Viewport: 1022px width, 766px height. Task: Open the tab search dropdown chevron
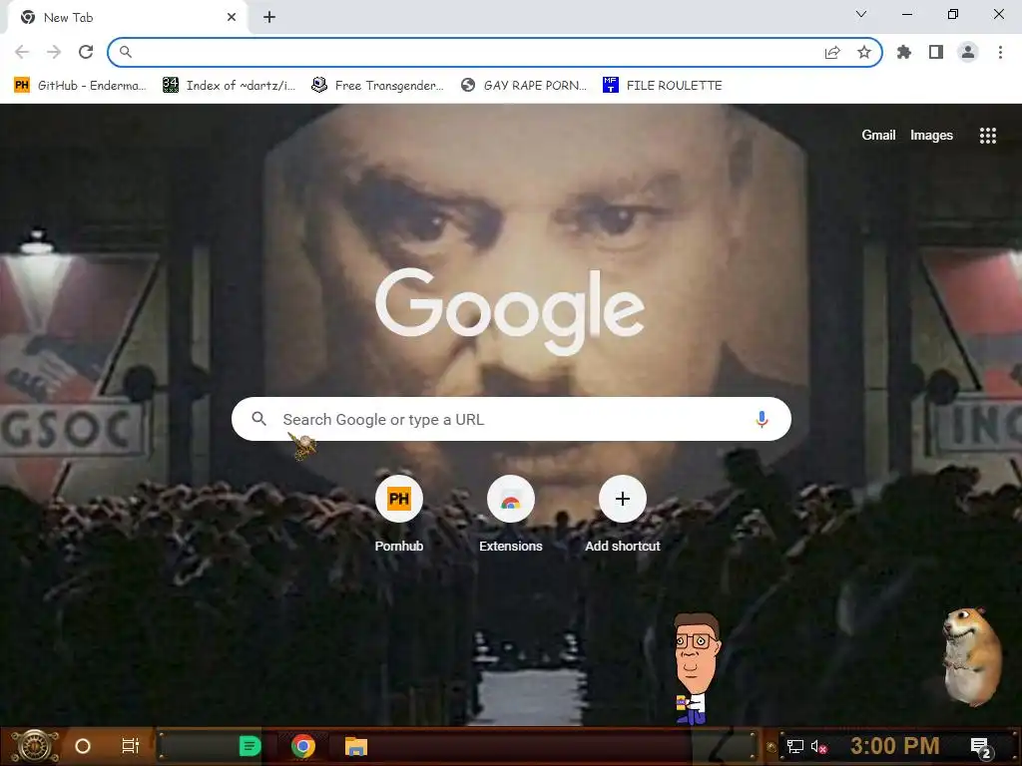coord(861,14)
